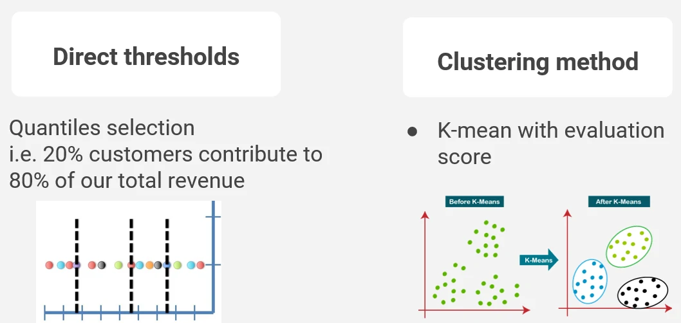The width and height of the screenshot is (681, 323).
Task: Click the After K-Means label
Action: click(618, 201)
